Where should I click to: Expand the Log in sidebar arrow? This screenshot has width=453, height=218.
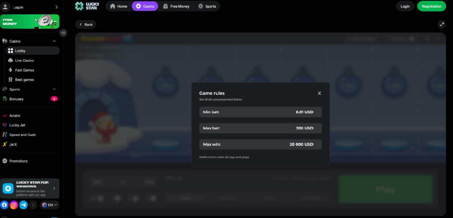pyautogui.click(x=57, y=7)
